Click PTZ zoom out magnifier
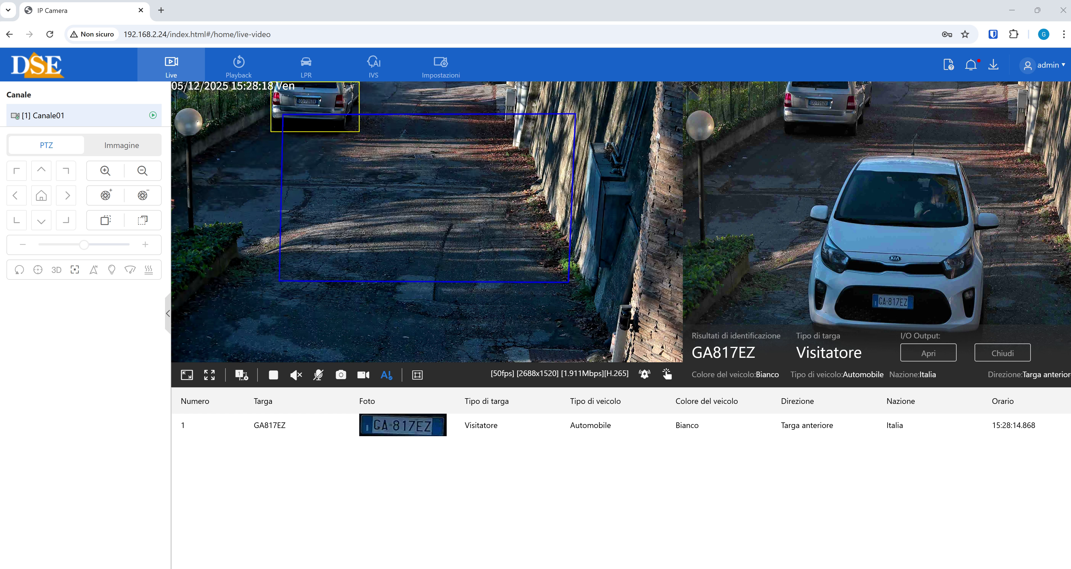This screenshot has width=1071, height=569. point(142,171)
